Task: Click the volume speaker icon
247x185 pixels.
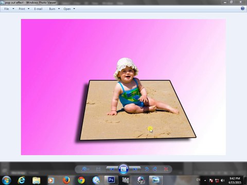Action: (x=222, y=180)
